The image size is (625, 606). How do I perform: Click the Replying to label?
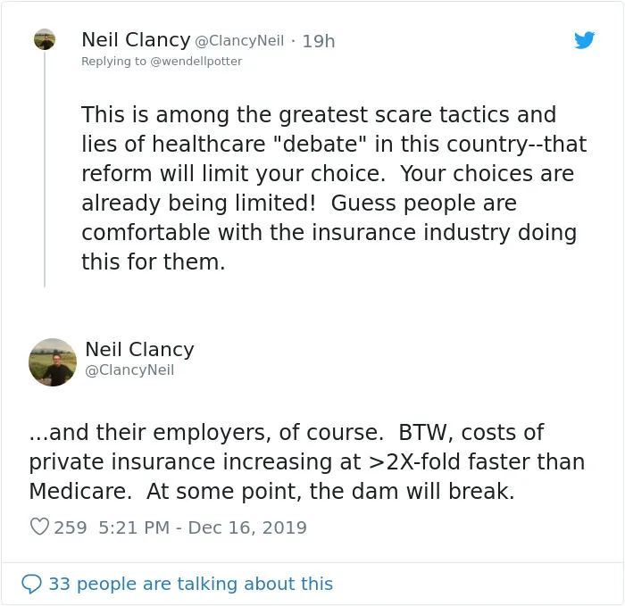click(x=113, y=62)
